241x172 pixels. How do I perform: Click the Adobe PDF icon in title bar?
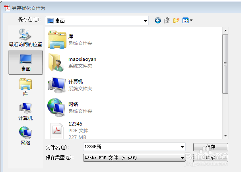[x=7, y=8]
